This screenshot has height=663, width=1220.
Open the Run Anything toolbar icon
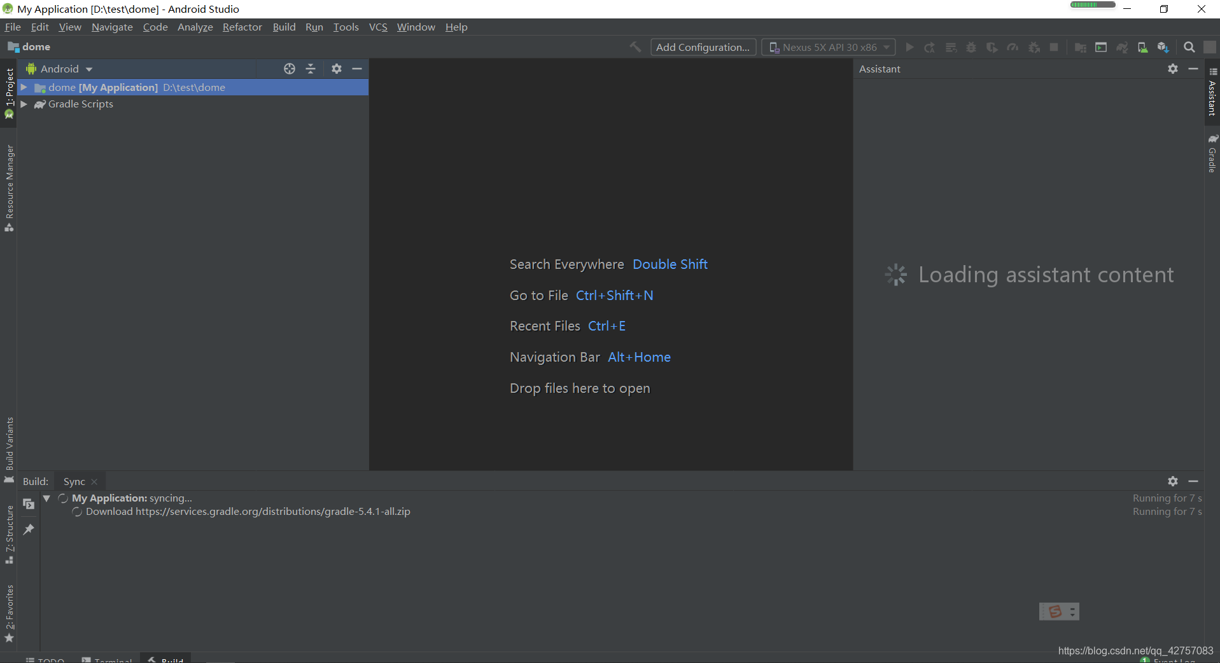tap(1101, 47)
